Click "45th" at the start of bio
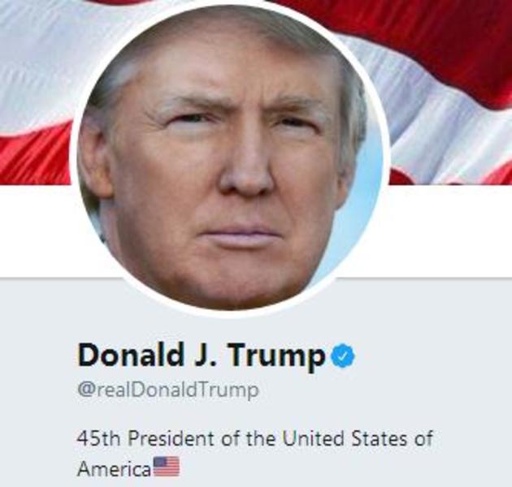Image resolution: width=512 pixels, height=487 pixels. (98, 438)
